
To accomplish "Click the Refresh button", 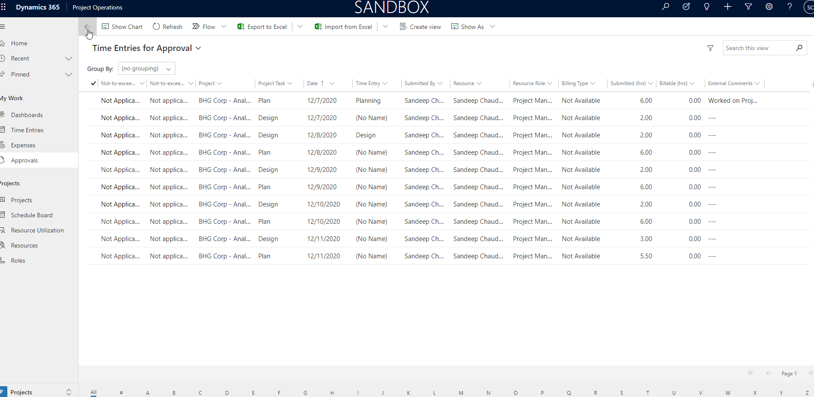I will tap(168, 27).
